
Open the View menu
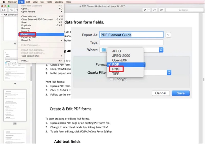coord(35,2)
